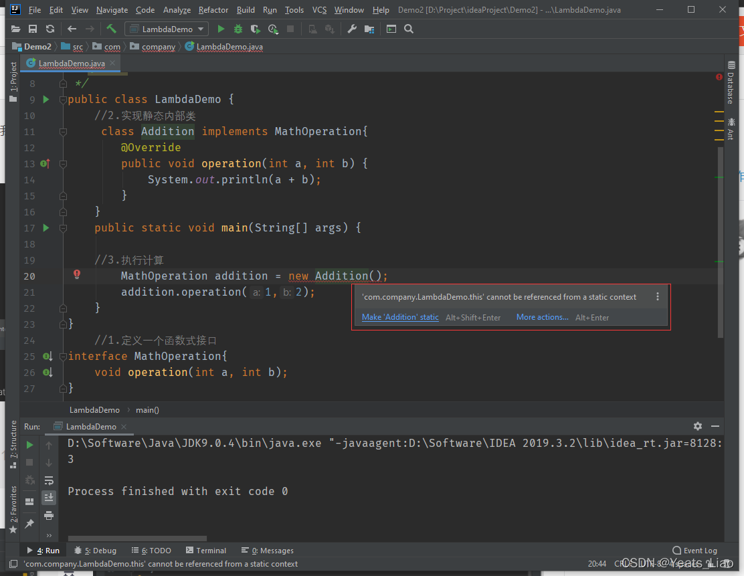Screen dimensions: 744x576
Task: Collapse operation method fold on line 13
Action: pyautogui.click(x=63, y=164)
